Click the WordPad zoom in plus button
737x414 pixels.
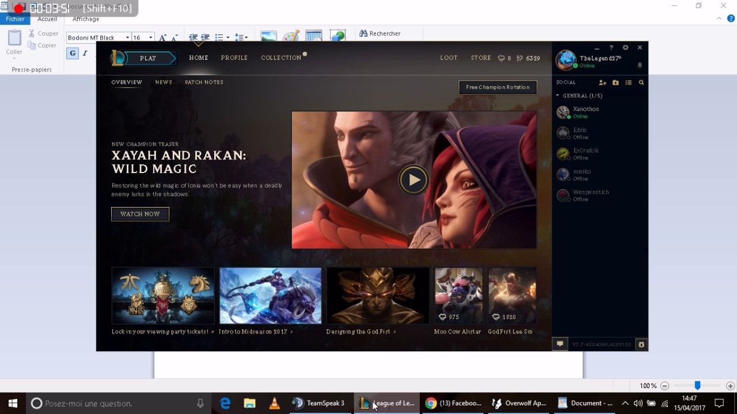tap(730, 386)
